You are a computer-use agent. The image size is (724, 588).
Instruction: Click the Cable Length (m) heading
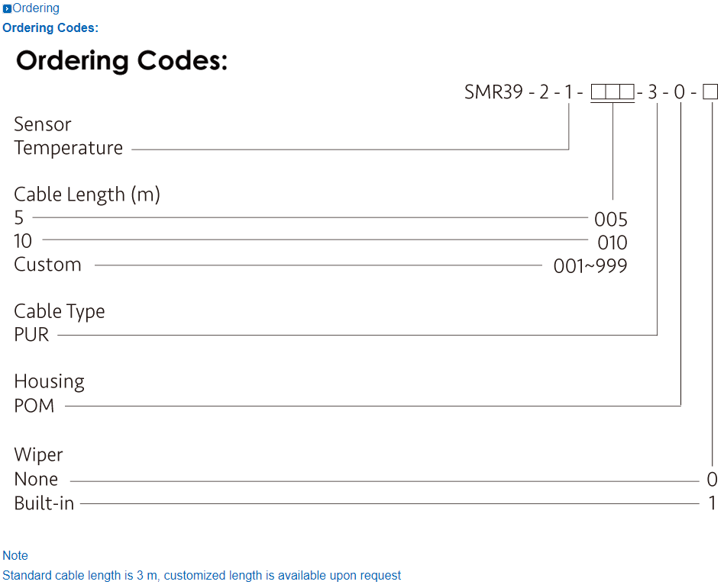(87, 194)
